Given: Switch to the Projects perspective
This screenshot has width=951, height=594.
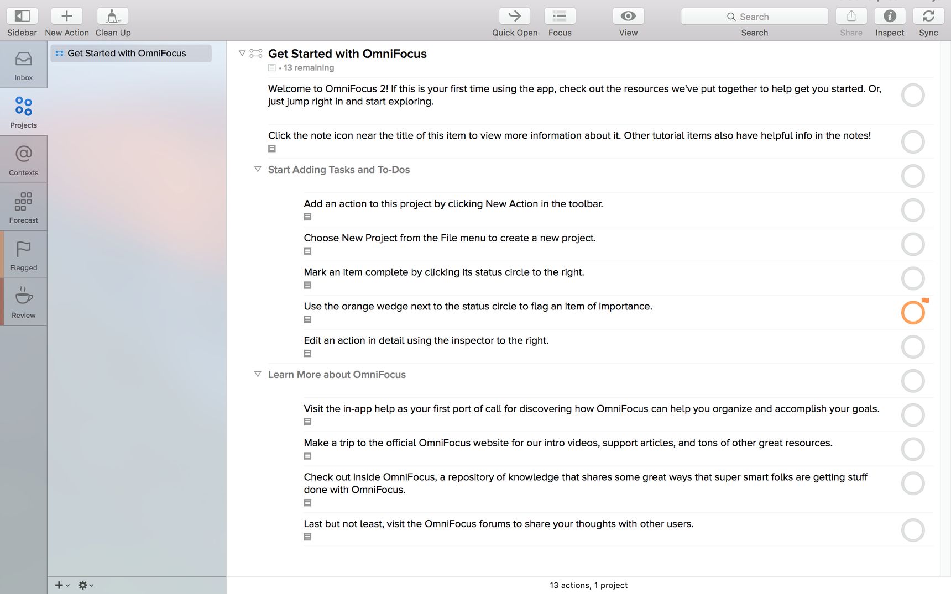Looking at the screenshot, I should pos(23,112).
